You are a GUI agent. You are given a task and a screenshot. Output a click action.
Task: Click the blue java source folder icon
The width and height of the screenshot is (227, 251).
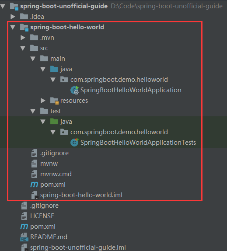[54, 69]
